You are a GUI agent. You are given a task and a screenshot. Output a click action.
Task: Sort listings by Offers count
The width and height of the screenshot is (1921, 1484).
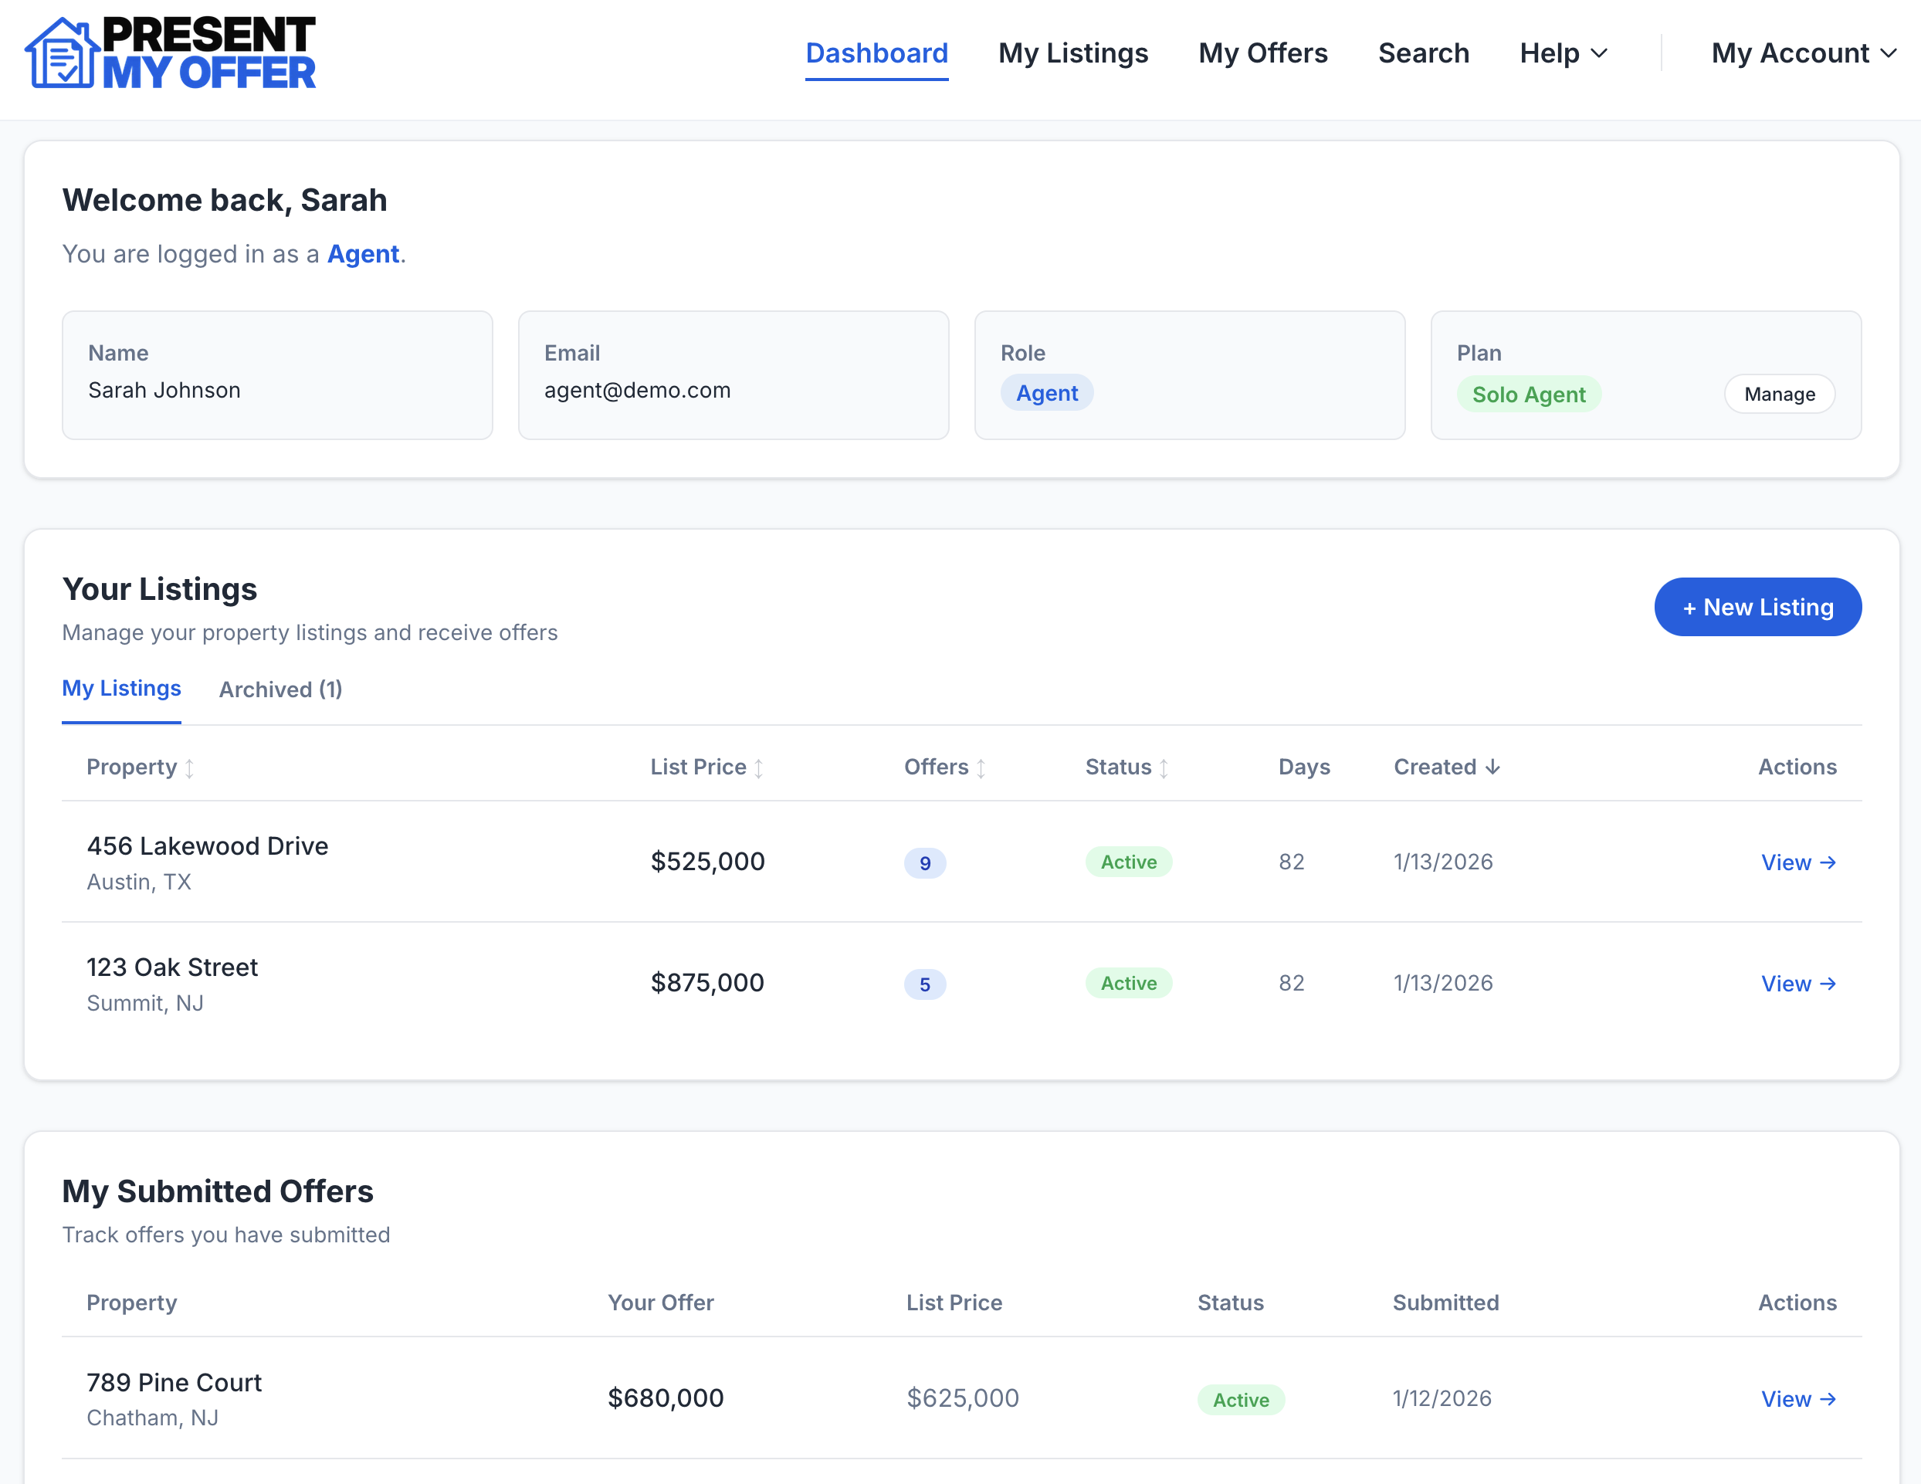pyautogui.click(x=942, y=766)
